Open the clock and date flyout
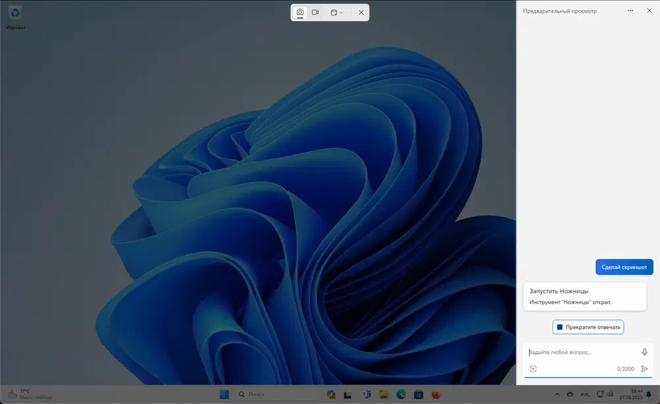 [631, 394]
